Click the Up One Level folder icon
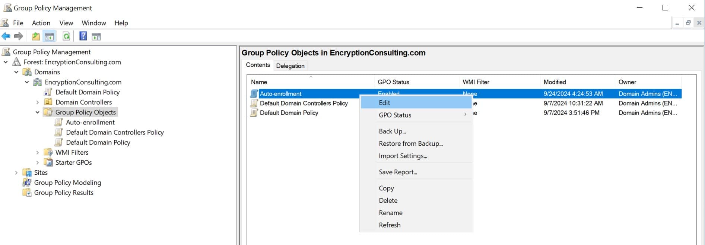This screenshot has height=245, width=705. (36, 36)
